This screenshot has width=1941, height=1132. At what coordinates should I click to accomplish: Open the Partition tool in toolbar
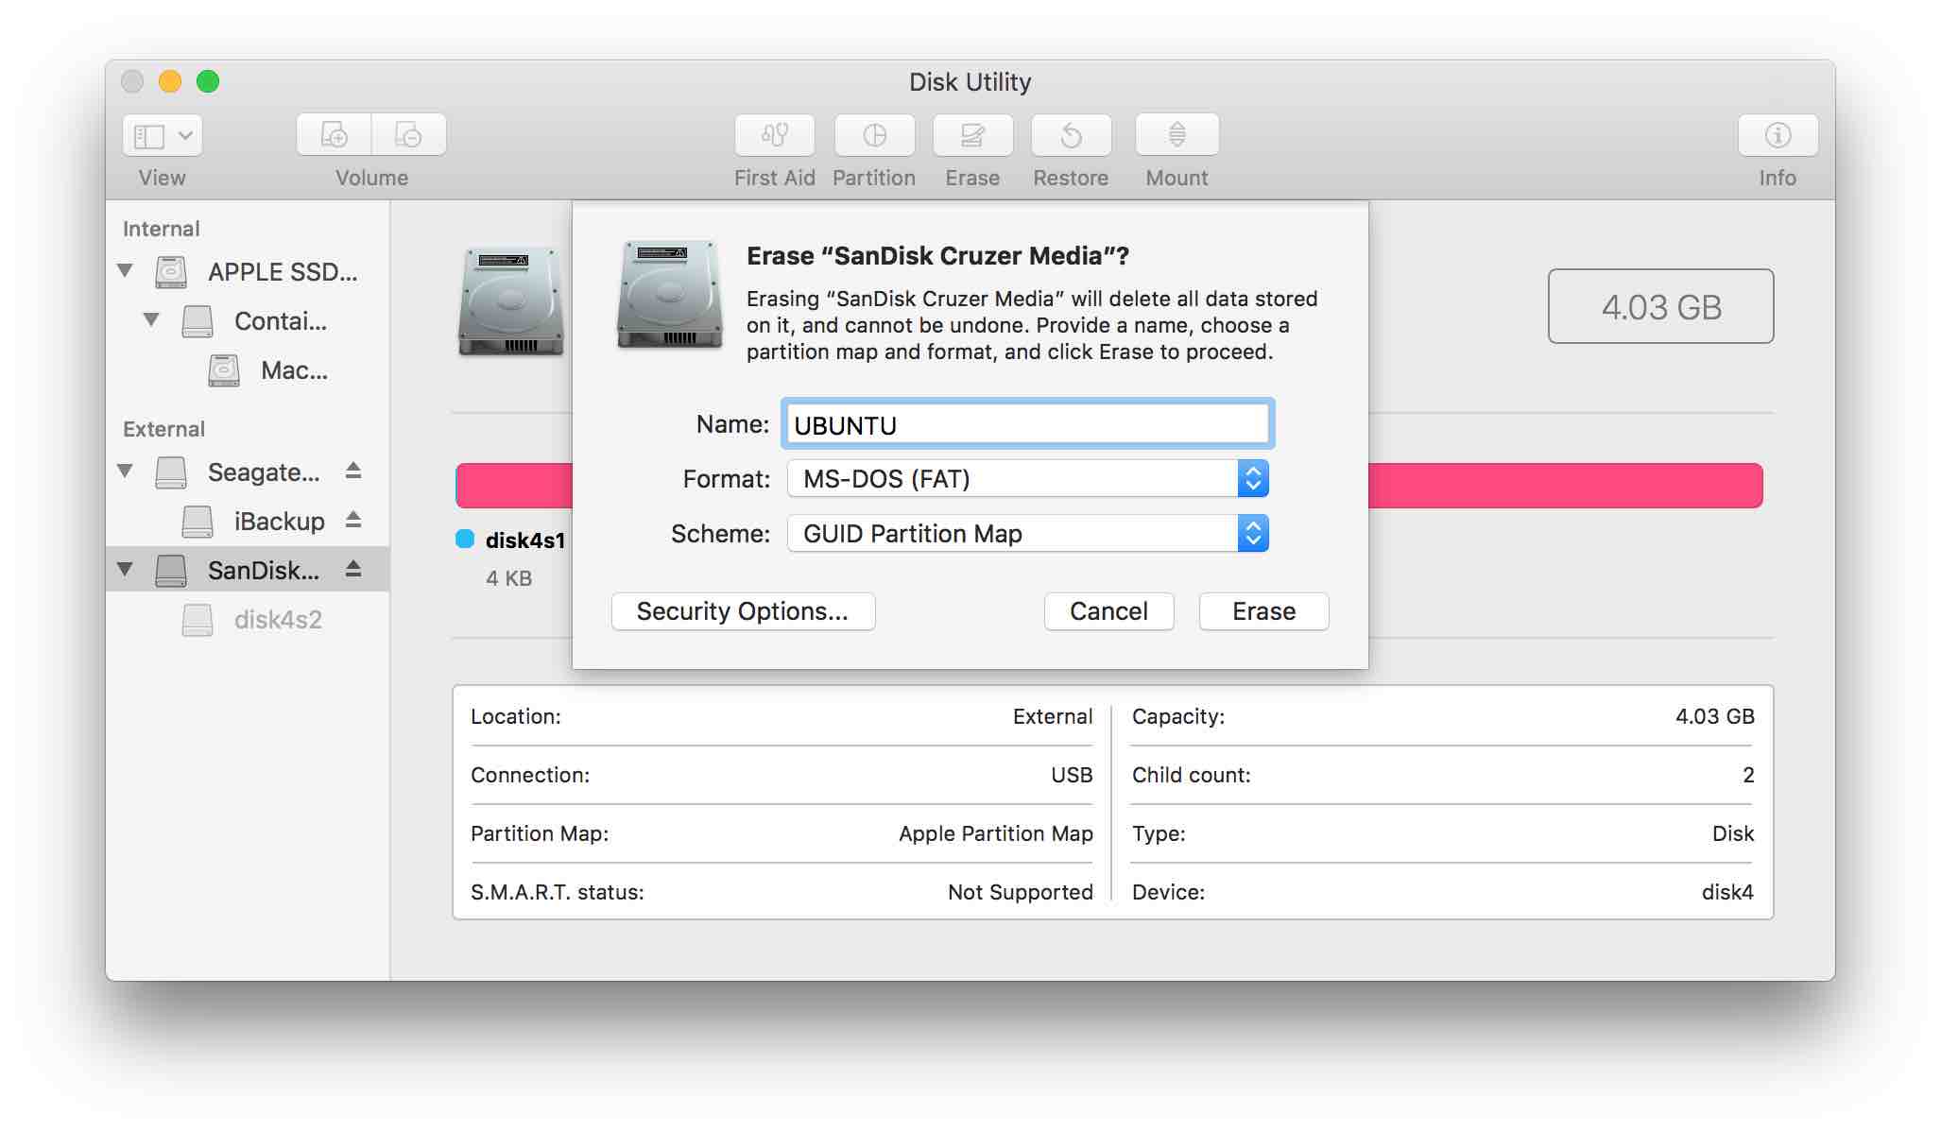pyautogui.click(x=874, y=135)
